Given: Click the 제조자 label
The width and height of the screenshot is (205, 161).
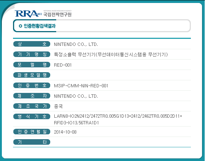Looking at the screenshot, I should click(x=32, y=96).
